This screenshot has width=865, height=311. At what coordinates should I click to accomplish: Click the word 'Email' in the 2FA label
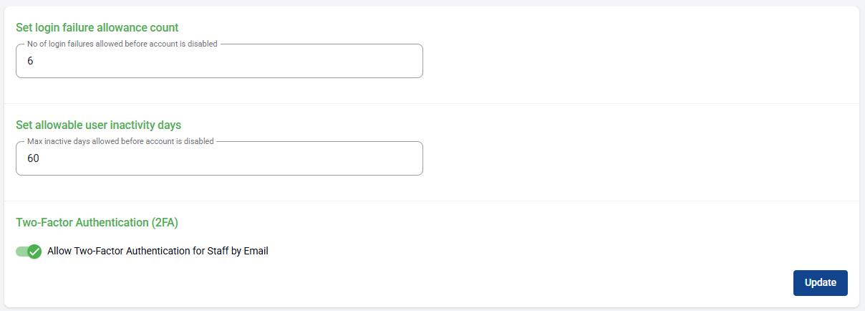[x=256, y=252]
